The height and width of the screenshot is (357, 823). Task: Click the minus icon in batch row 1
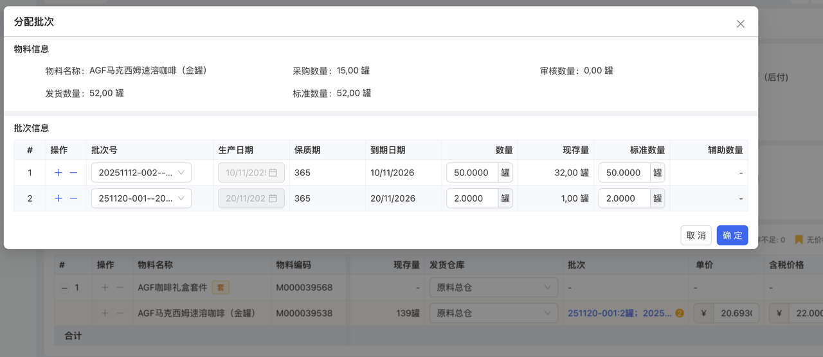[73, 173]
